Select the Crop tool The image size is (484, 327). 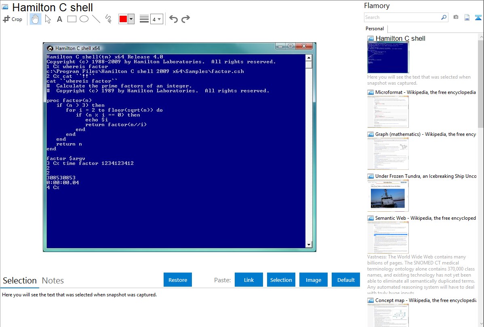13,19
